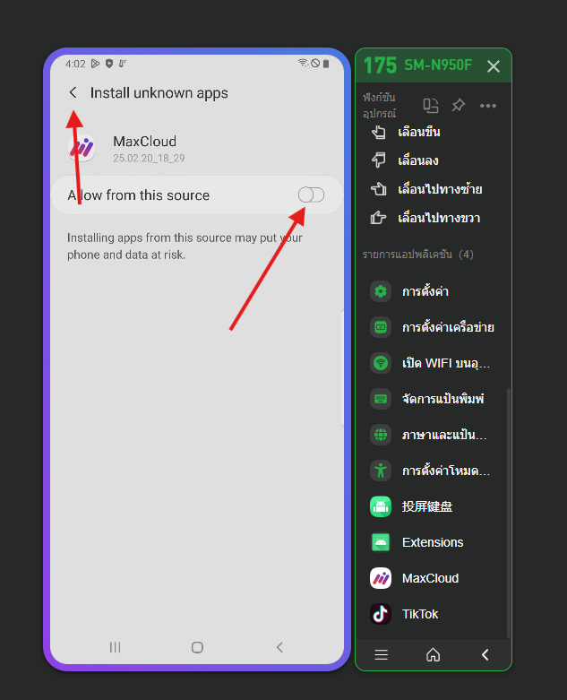Open จัดการแป้นพิมพ์ keyboard manager
Image resolution: width=567 pixels, height=700 pixels.
[427, 399]
